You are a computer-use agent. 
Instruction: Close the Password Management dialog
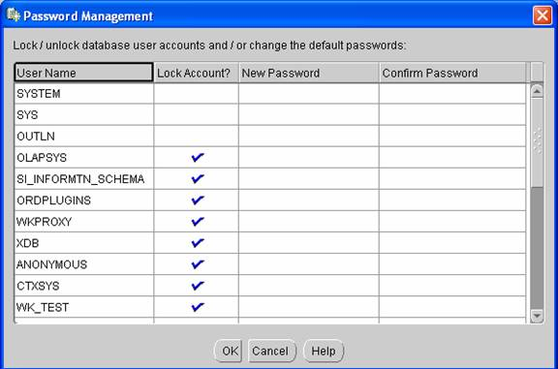(542, 15)
